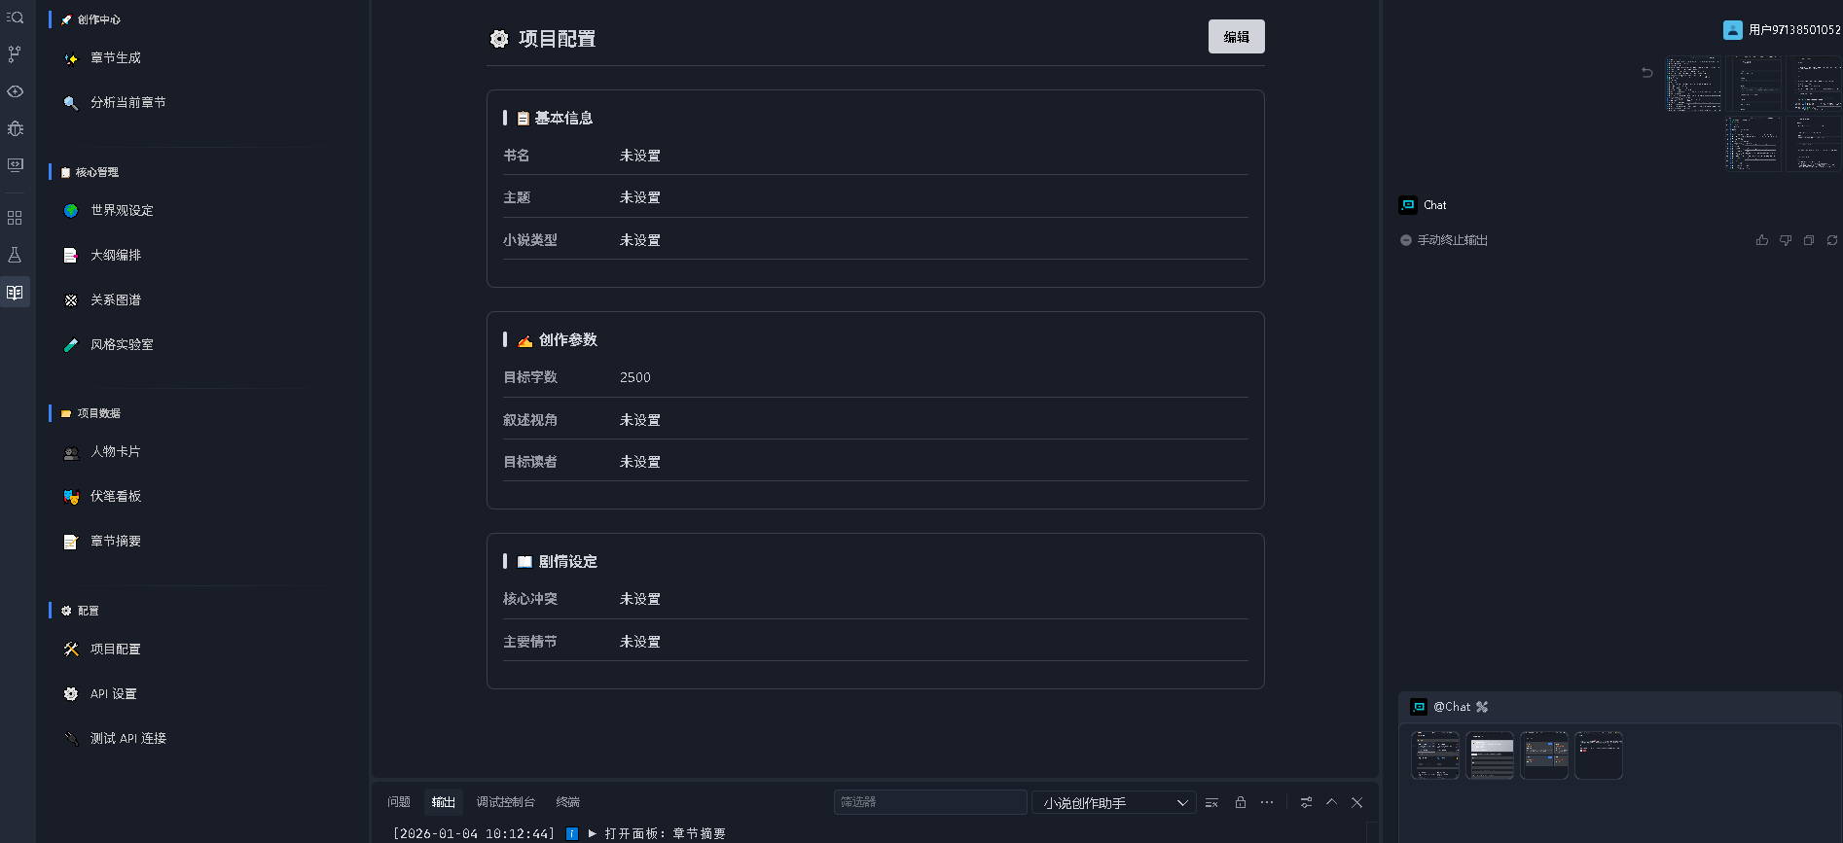Open 章节摘要 in the sidebar
Viewport: 1843px width, 843px height.
tap(116, 542)
